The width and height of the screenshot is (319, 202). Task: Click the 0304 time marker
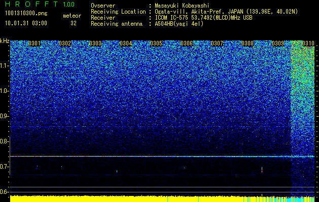(x=126, y=43)
